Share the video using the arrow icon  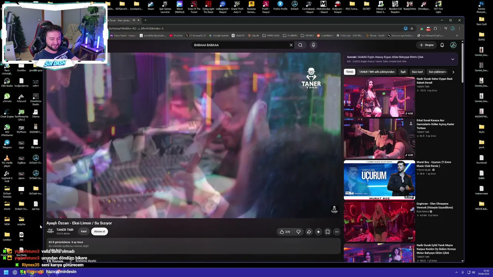click(x=309, y=232)
